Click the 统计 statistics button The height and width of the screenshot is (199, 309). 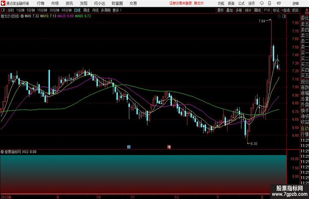pyautogui.click(x=248, y=10)
